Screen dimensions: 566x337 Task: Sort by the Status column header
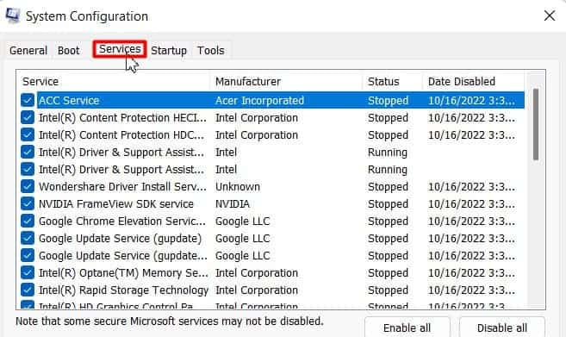click(x=392, y=81)
